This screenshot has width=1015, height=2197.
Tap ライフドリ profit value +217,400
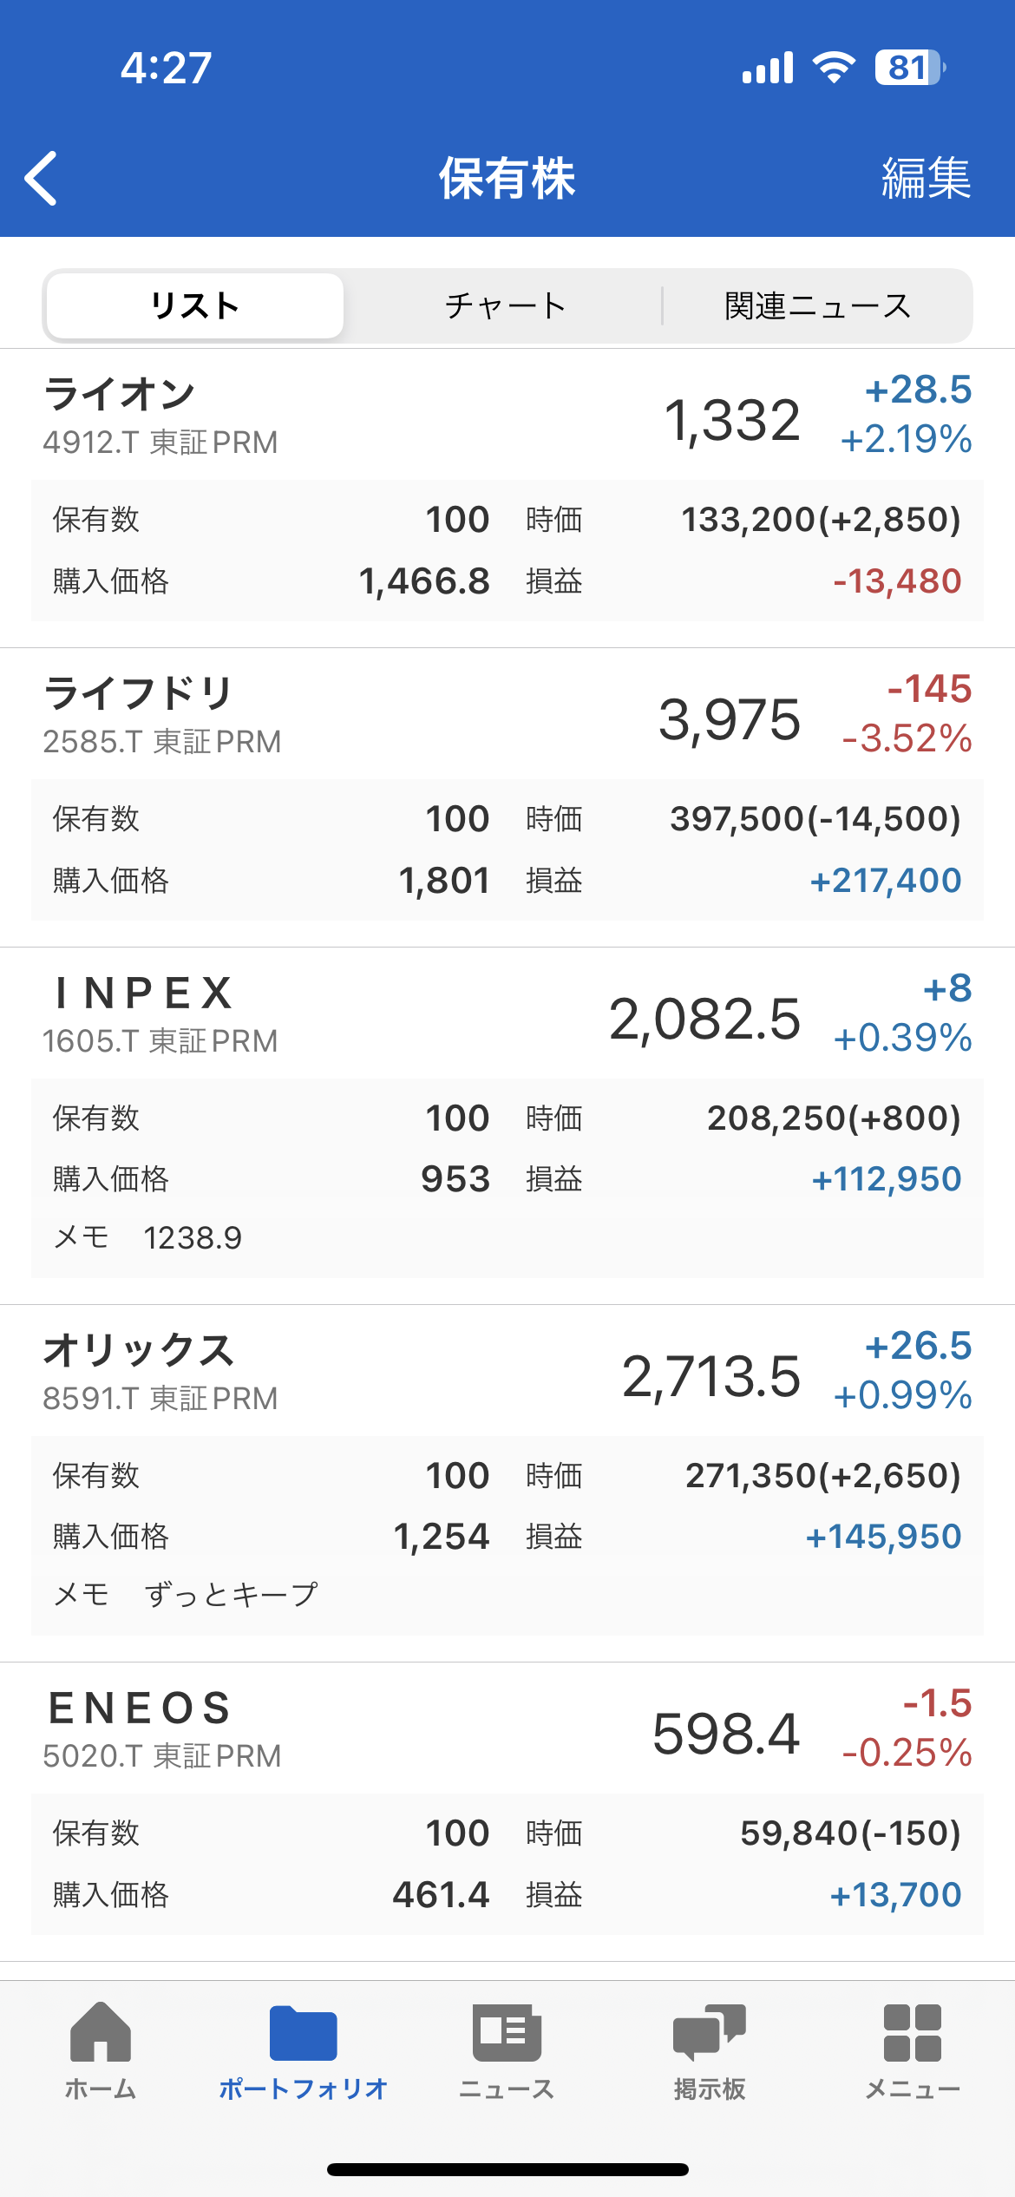(886, 881)
